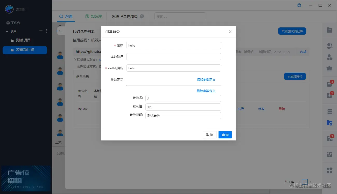The image size is (337, 194).
Task: Click the 取消 button
Action: click(x=210, y=135)
